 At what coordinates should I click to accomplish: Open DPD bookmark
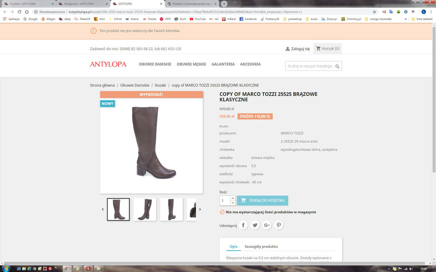(x=165, y=19)
